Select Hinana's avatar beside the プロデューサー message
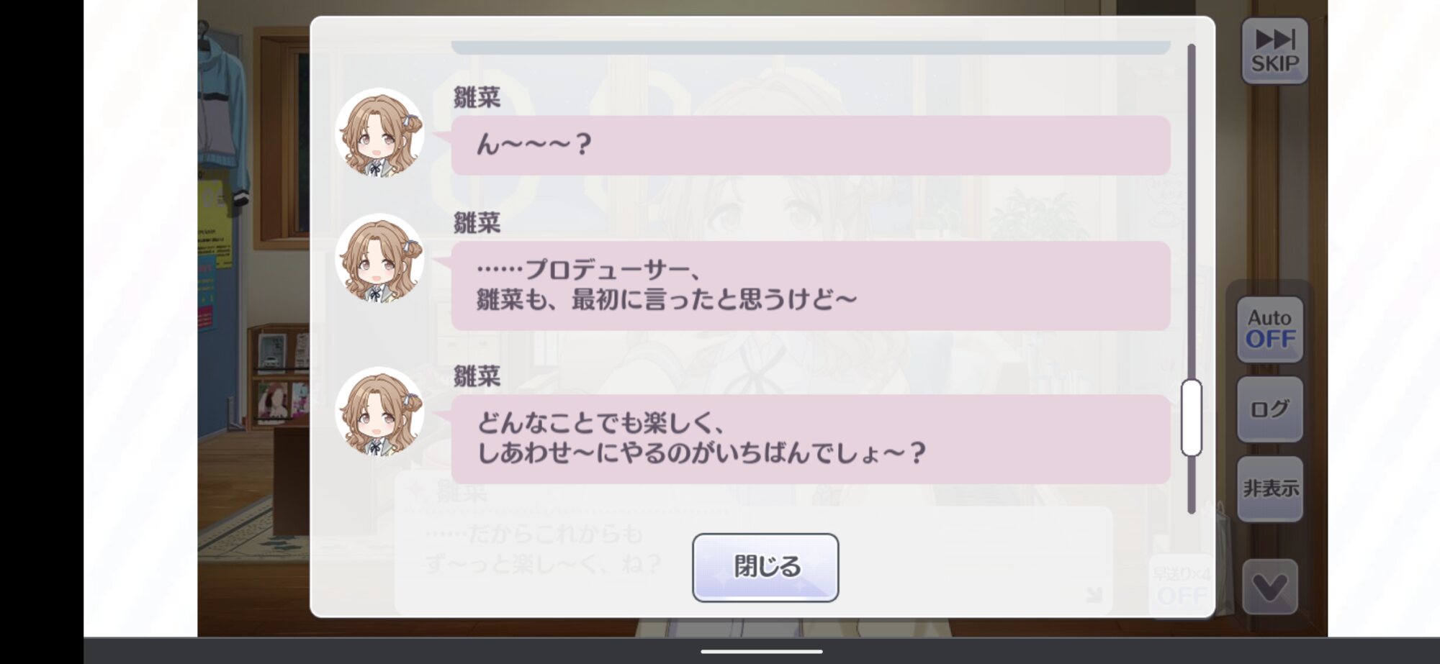This screenshot has width=1440, height=664. click(x=379, y=258)
